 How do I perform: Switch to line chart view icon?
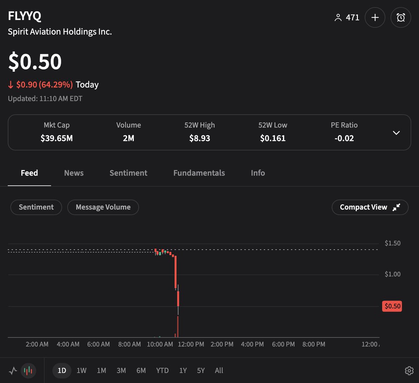click(x=13, y=370)
